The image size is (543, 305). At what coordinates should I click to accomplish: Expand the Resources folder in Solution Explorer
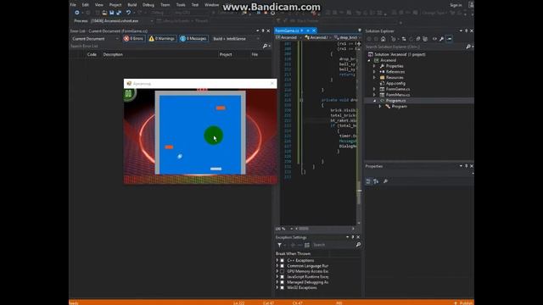click(x=374, y=77)
